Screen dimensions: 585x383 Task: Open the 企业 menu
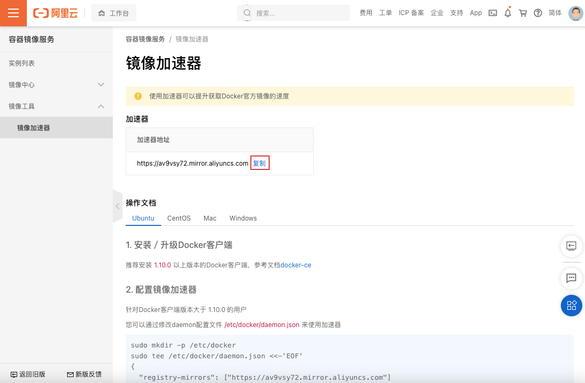(437, 13)
